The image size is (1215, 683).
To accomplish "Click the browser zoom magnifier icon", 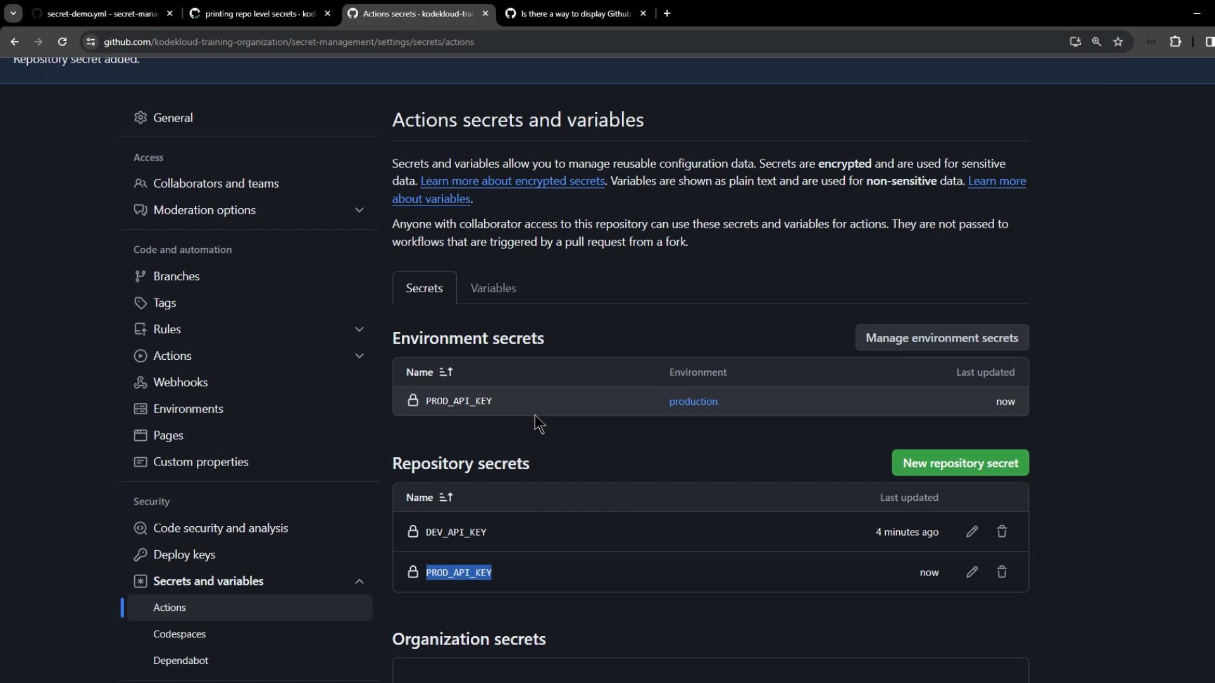I will point(1097,42).
